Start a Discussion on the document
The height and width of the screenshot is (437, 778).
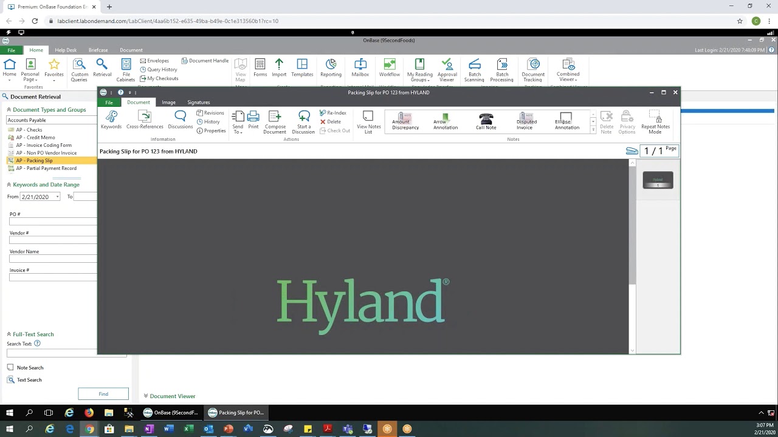point(303,123)
